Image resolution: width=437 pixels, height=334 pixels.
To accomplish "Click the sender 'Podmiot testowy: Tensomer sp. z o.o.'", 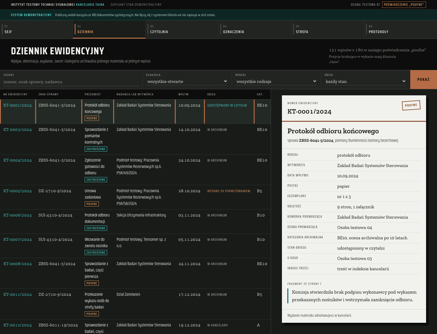I will point(141,243).
